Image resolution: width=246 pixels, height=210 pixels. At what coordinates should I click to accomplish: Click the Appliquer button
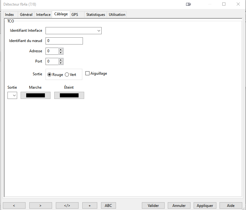(x=205, y=205)
